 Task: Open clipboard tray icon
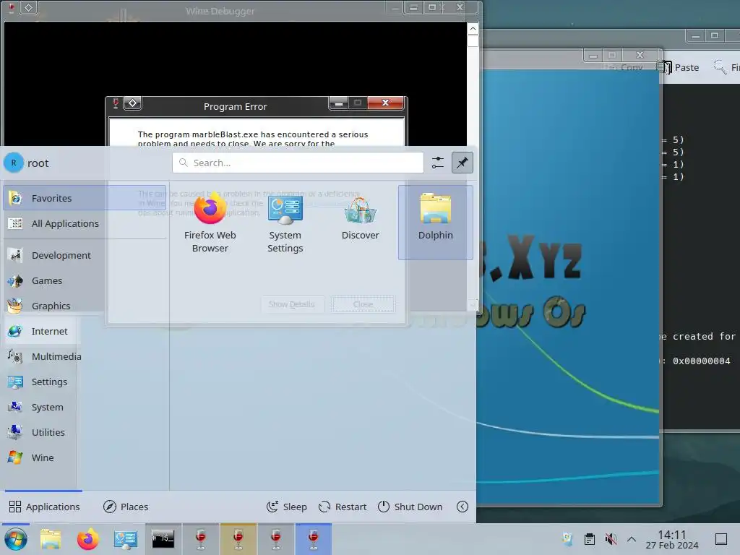click(x=590, y=539)
